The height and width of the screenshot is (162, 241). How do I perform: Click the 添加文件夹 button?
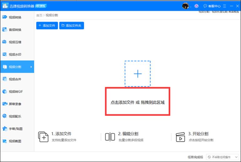coord(72,26)
